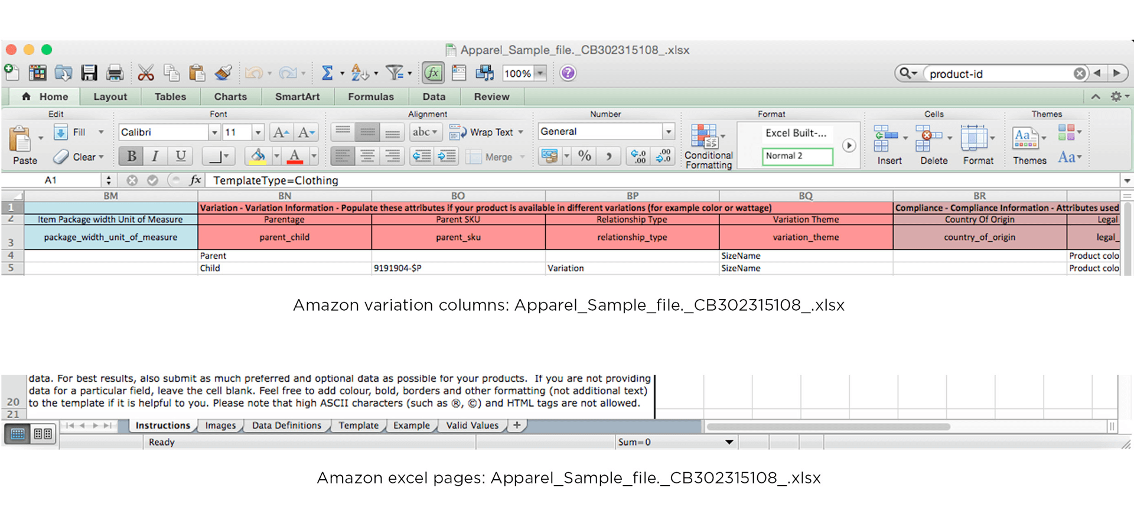
Task: Toggle align text left
Action: click(343, 156)
